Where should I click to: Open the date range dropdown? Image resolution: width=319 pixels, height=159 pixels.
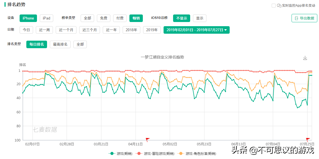(196, 30)
